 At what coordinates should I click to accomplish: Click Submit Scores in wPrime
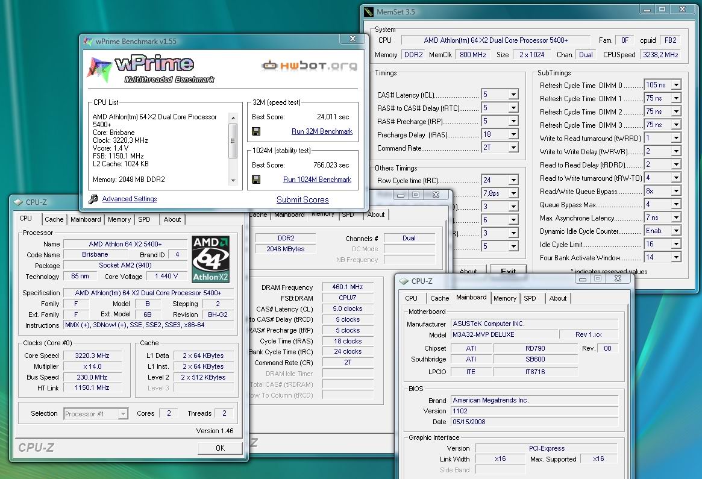(302, 199)
